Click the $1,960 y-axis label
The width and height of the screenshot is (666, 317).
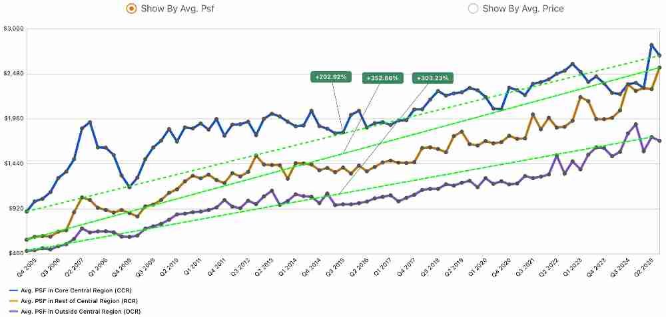(13, 118)
